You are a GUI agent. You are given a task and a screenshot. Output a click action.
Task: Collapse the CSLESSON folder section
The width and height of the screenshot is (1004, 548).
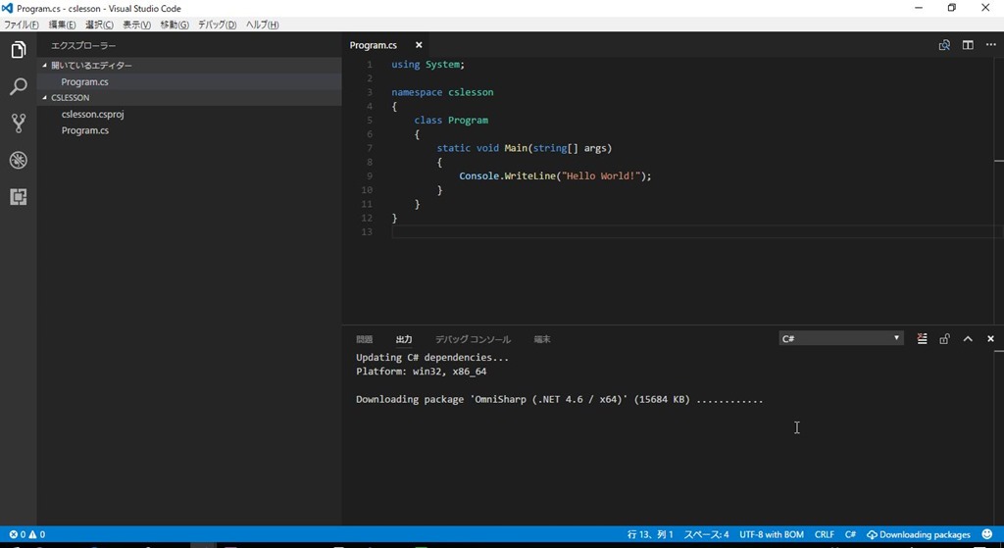(x=69, y=98)
